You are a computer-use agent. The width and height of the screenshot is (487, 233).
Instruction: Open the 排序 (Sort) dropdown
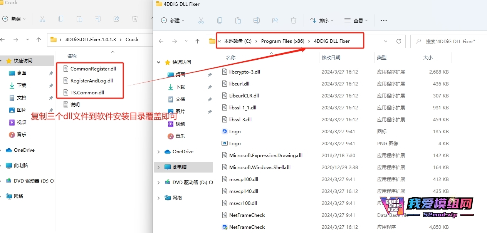[322, 20]
